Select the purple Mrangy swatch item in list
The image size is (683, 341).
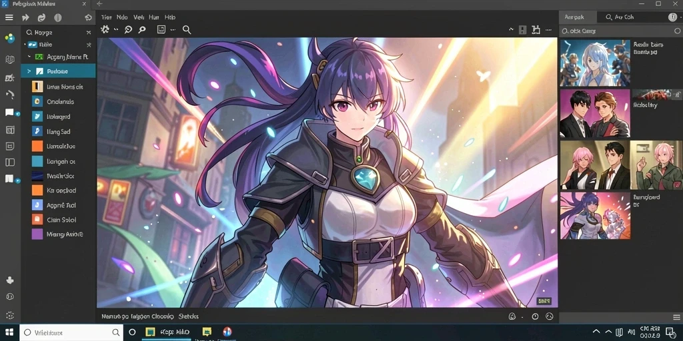(37, 234)
